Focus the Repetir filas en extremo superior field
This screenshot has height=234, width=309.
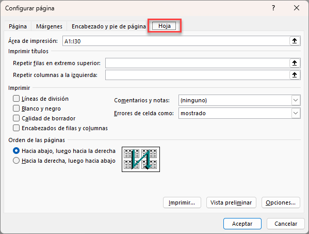click(x=197, y=63)
